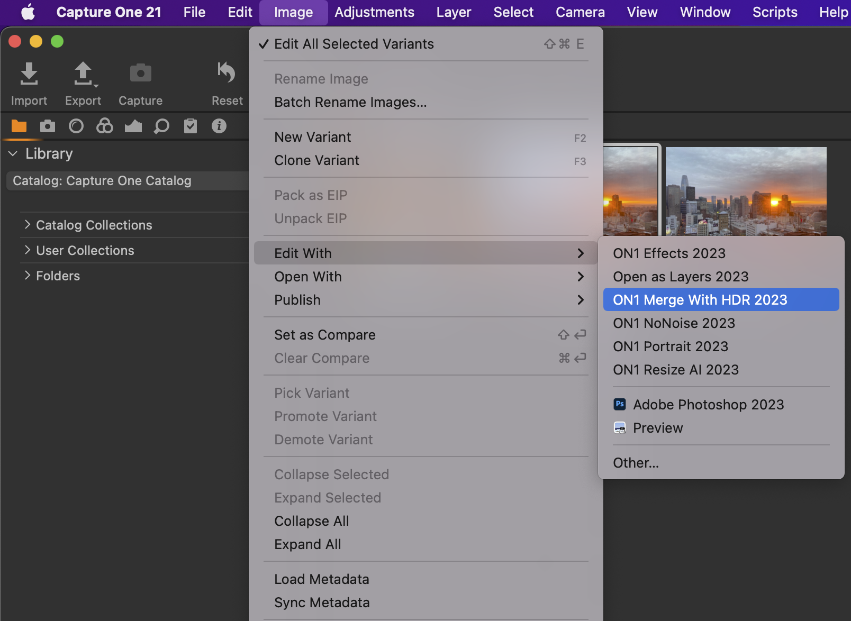Click the Capture camera icon
Image resolution: width=851 pixels, height=621 pixels.
(140, 74)
